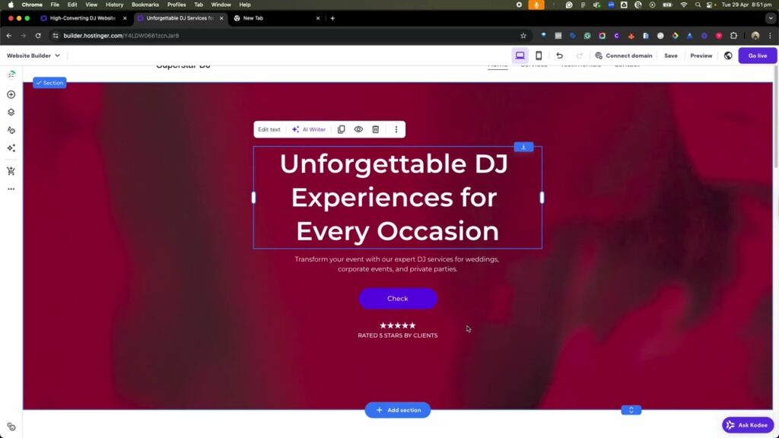Duplicate the heading using the copy icon
779x438 pixels.
(x=341, y=129)
